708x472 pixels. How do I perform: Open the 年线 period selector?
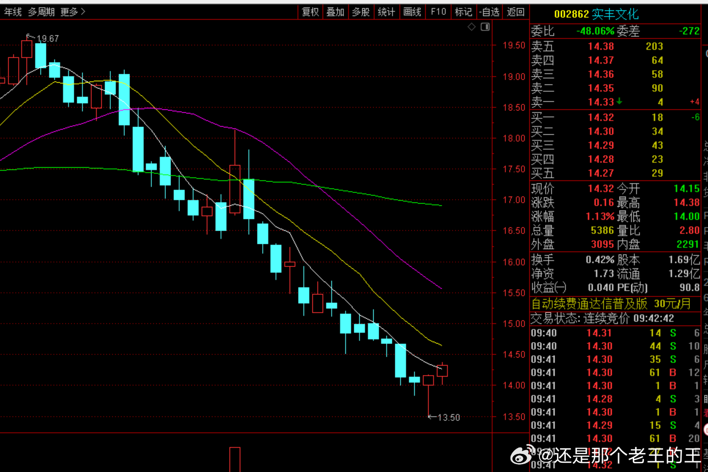tap(13, 12)
